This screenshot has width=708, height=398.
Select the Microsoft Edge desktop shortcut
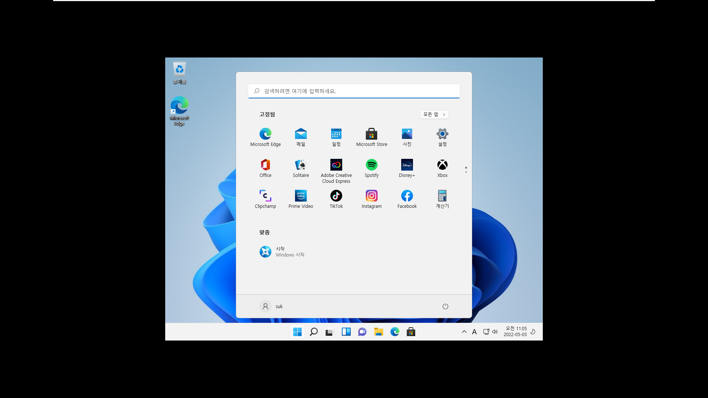(180, 111)
